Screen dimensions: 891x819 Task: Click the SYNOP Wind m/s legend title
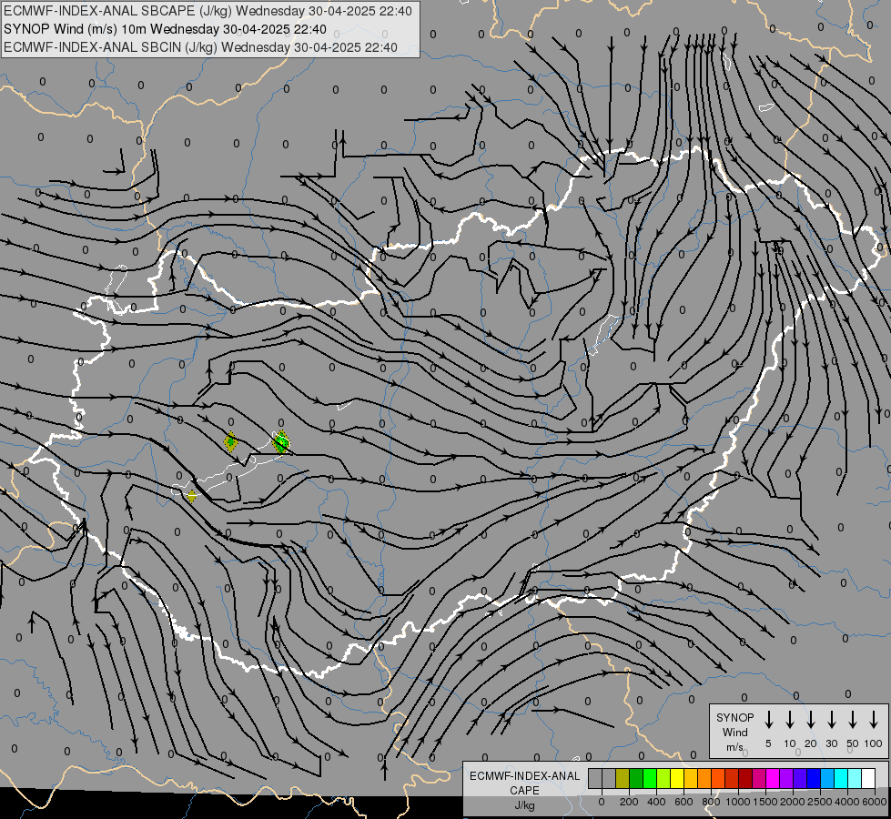click(734, 732)
